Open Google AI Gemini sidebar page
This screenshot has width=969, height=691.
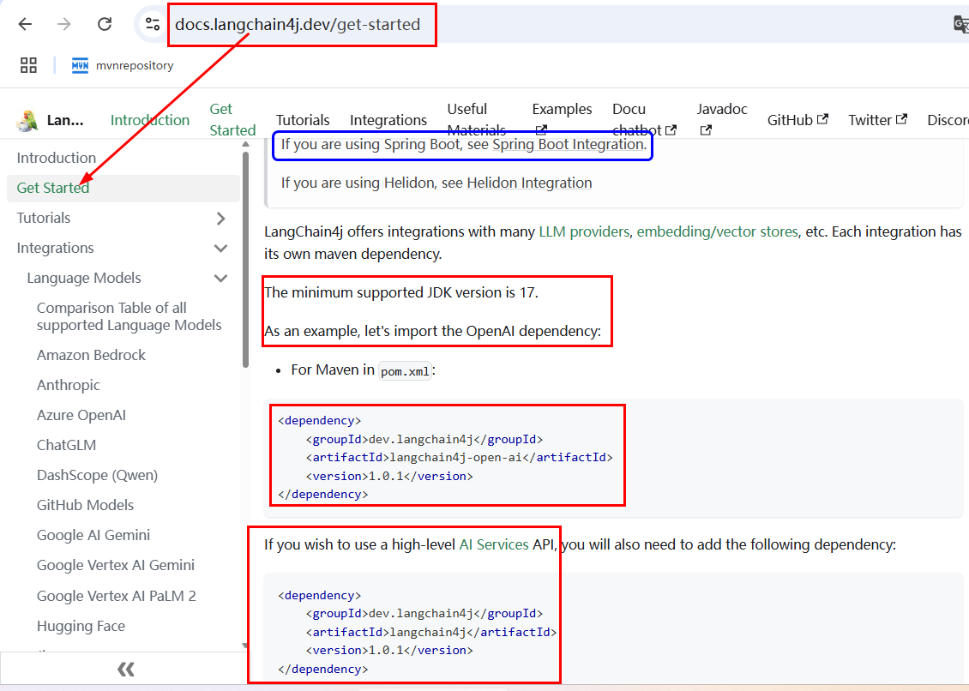tap(93, 535)
